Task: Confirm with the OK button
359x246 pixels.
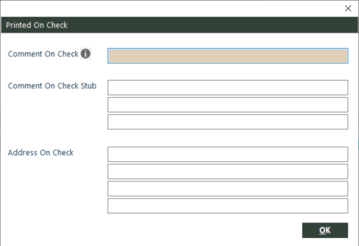Action: click(x=325, y=230)
